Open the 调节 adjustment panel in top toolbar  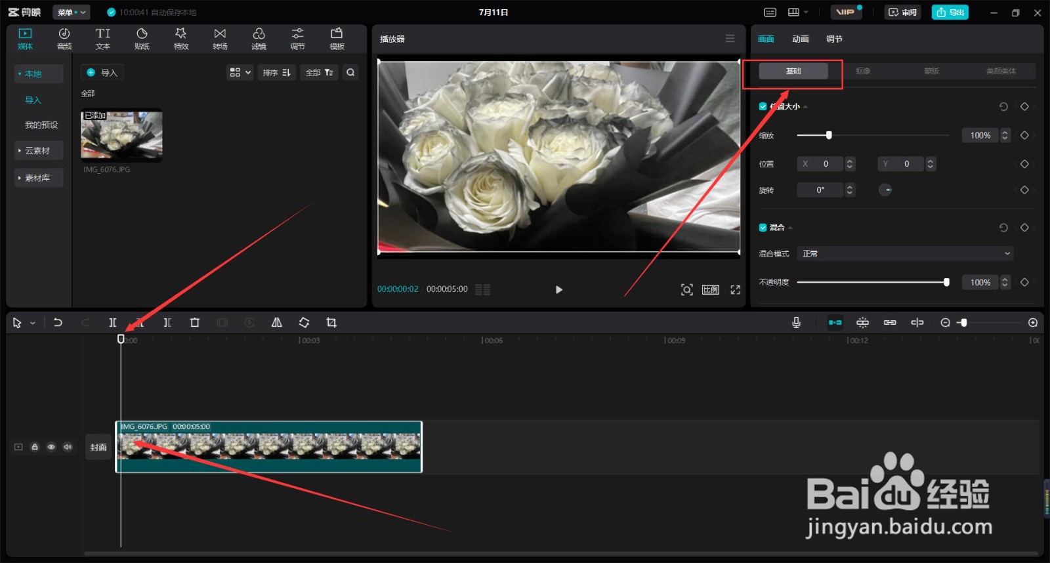click(x=298, y=39)
